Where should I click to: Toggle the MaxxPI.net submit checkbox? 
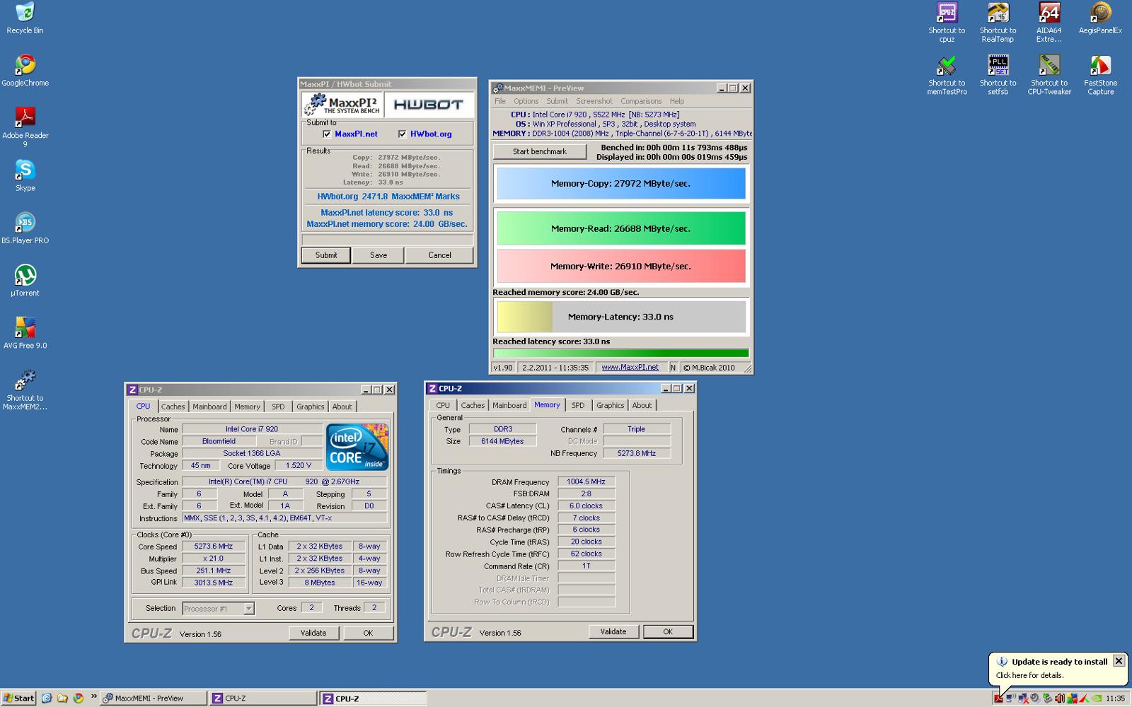click(x=326, y=134)
